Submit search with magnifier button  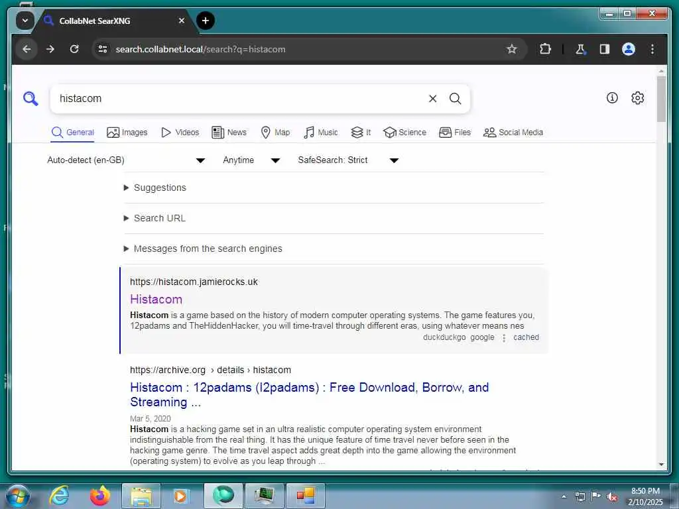coord(455,99)
